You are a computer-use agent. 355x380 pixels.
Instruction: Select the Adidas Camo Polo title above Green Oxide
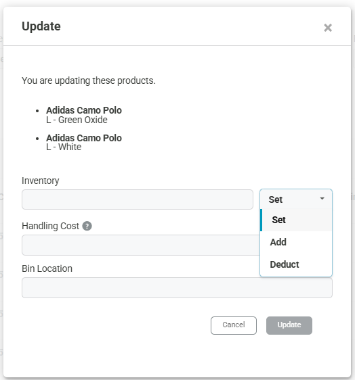(x=84, y=110)
